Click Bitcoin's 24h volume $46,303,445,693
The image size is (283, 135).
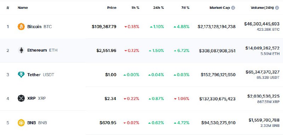pyautogui.click(x=262, y=24)
